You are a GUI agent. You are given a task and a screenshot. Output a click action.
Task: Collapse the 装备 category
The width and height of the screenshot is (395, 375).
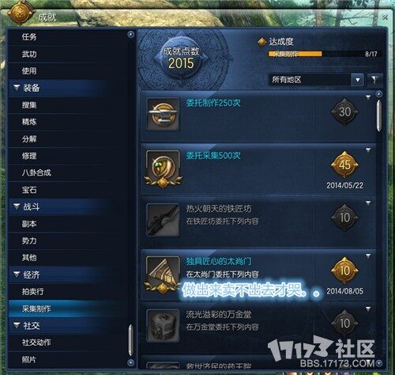[x=17, y=87]
